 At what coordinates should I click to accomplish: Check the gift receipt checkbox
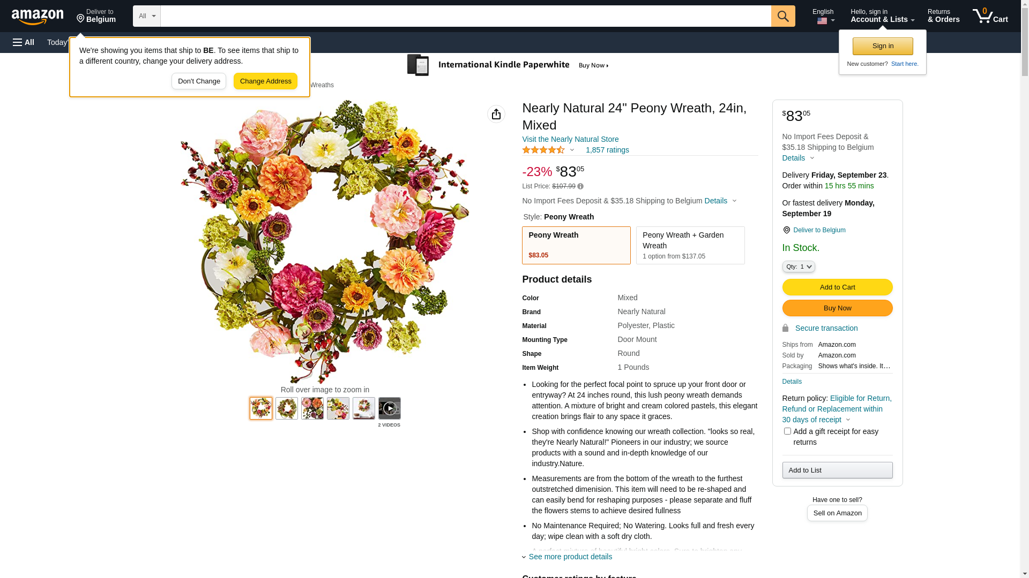(x=787, y=431)
